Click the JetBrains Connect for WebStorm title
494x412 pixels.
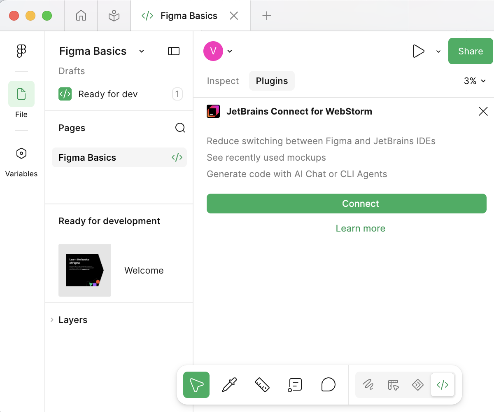point(299,111)
